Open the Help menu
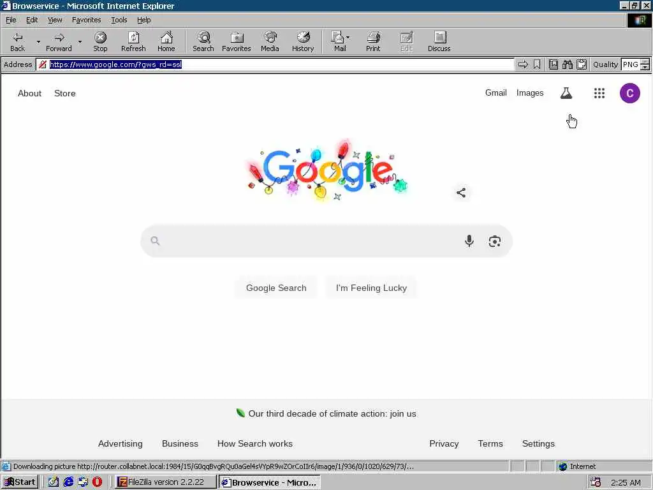The height and width of the screenshot is (490, 653). coord(143,20)
